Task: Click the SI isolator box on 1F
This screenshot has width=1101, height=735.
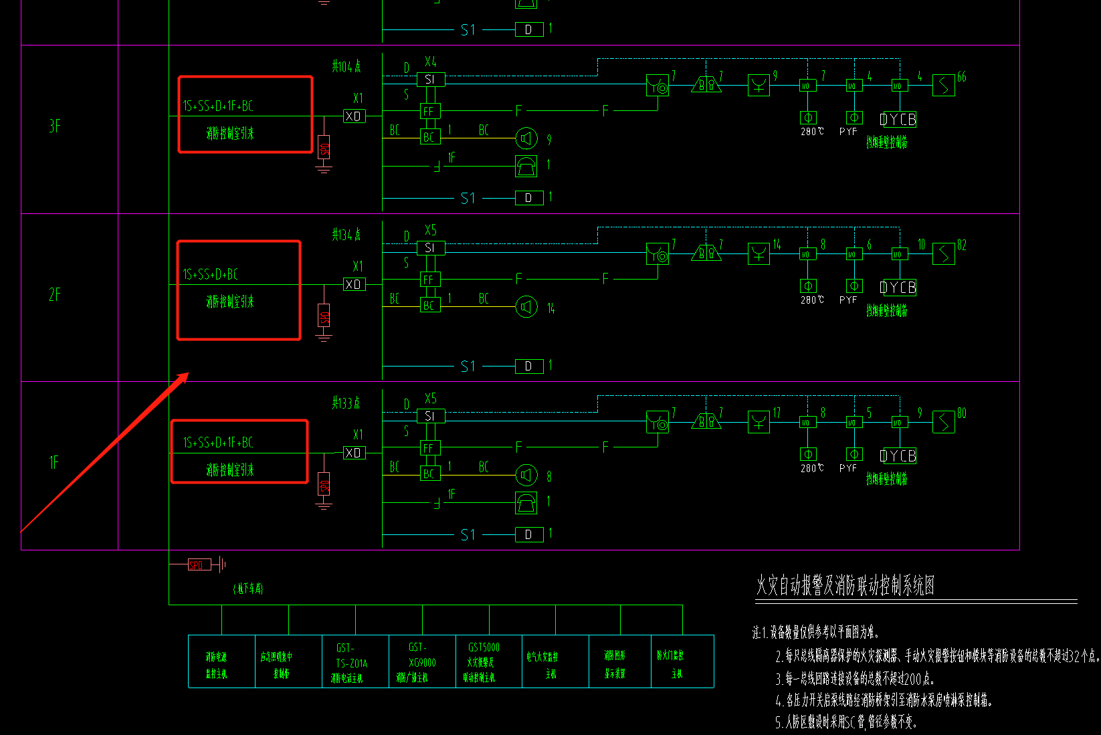Action: (431, 416)
